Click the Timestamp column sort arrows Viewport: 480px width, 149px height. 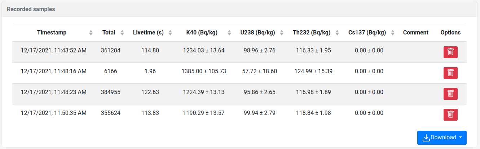91,33
